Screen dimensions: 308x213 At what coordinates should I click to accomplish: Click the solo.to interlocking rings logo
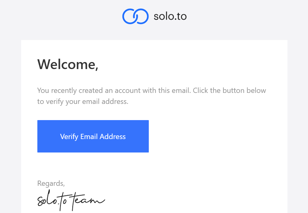tap(135, 16)
